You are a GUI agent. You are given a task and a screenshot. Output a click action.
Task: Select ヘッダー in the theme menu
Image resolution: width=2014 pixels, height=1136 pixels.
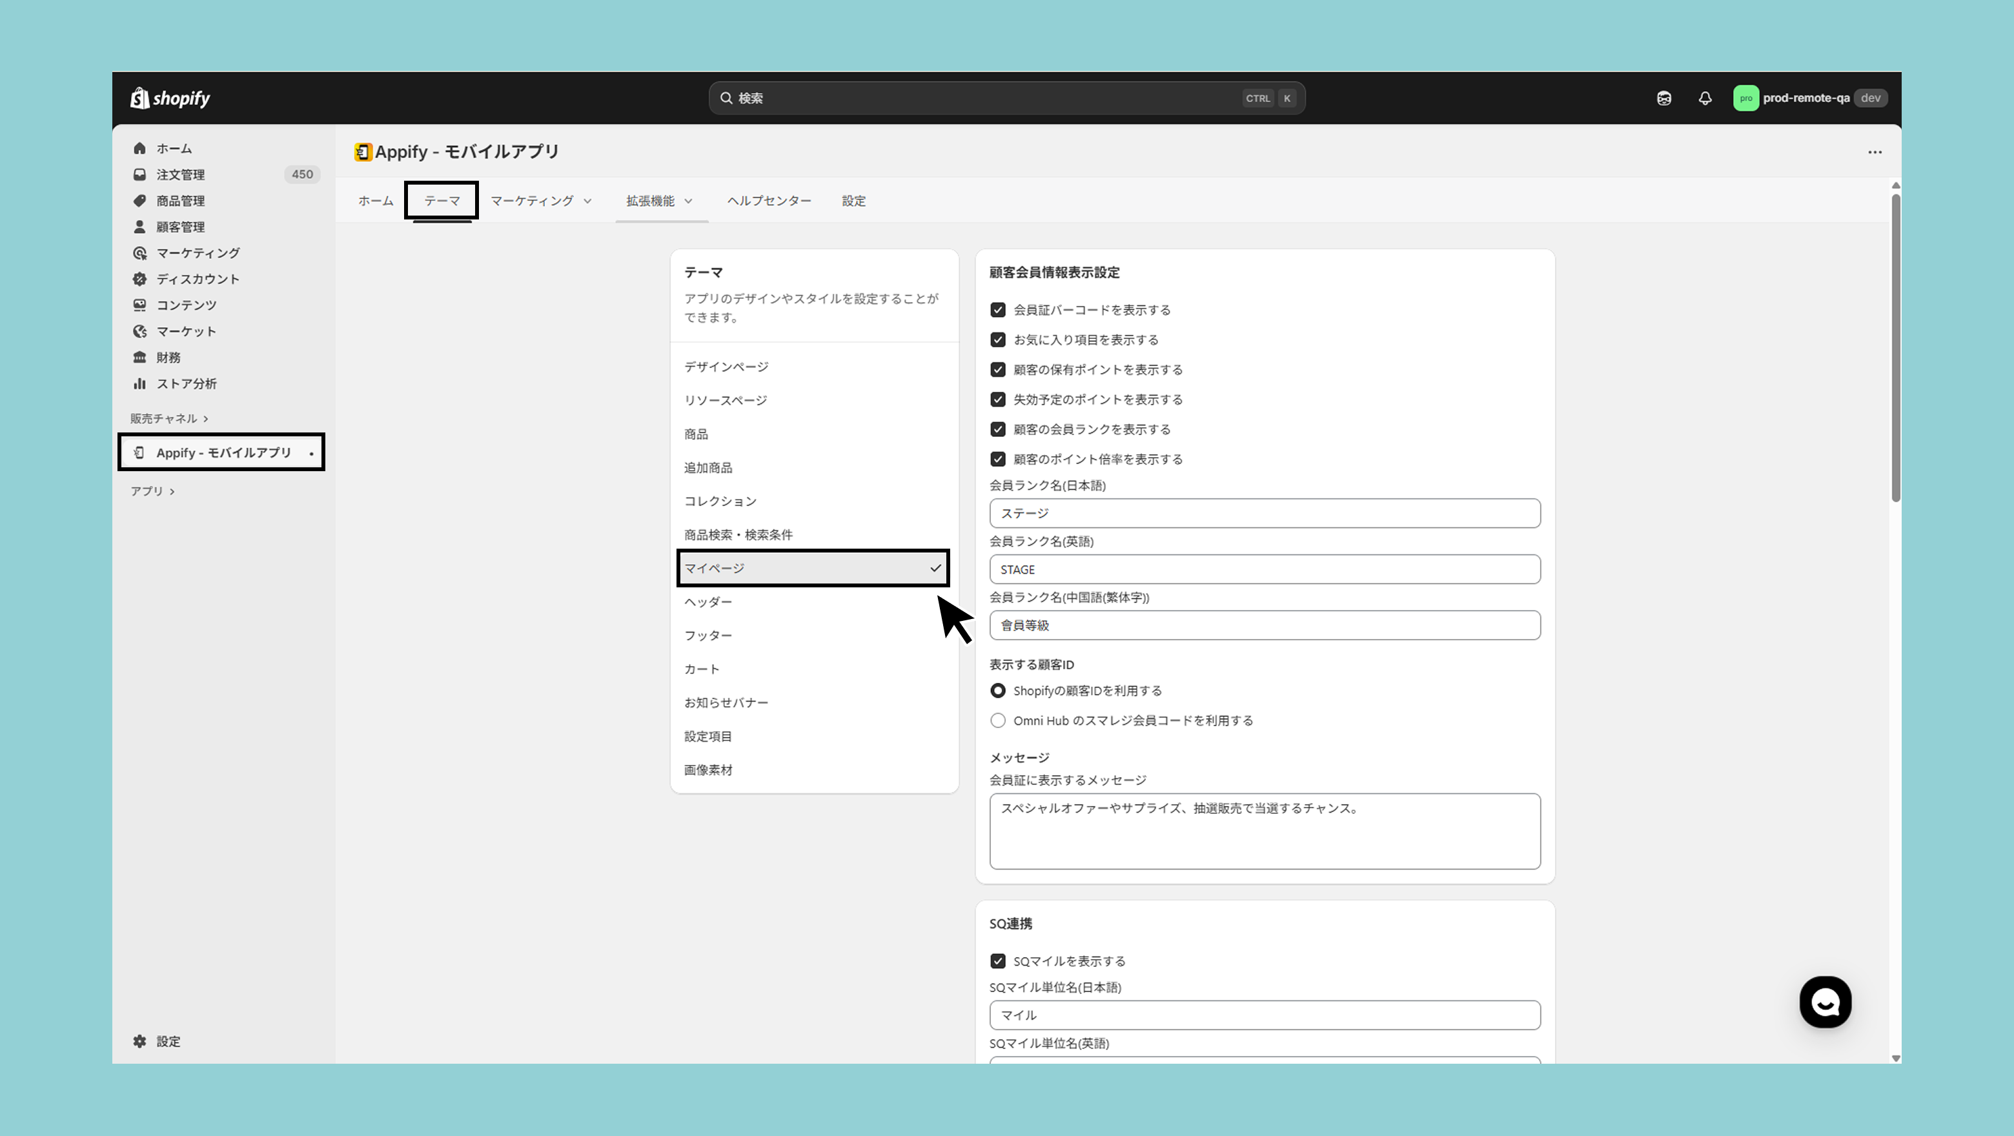pos(707,601)
